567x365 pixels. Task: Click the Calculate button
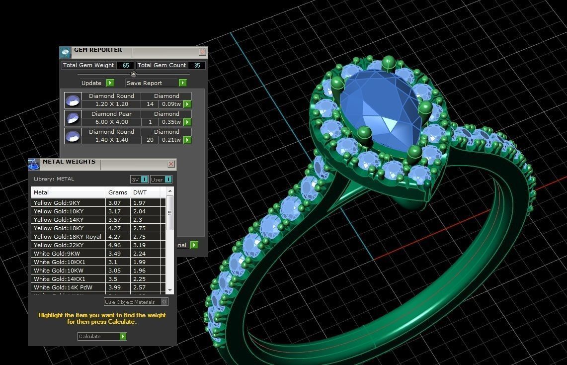(x=102, y=337)
